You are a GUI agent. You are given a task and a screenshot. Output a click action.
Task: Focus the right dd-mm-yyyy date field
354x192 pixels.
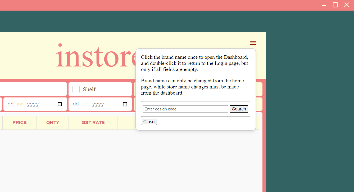pos(100,104)
